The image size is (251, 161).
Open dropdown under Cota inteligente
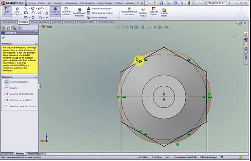click(x=17, y=18)
